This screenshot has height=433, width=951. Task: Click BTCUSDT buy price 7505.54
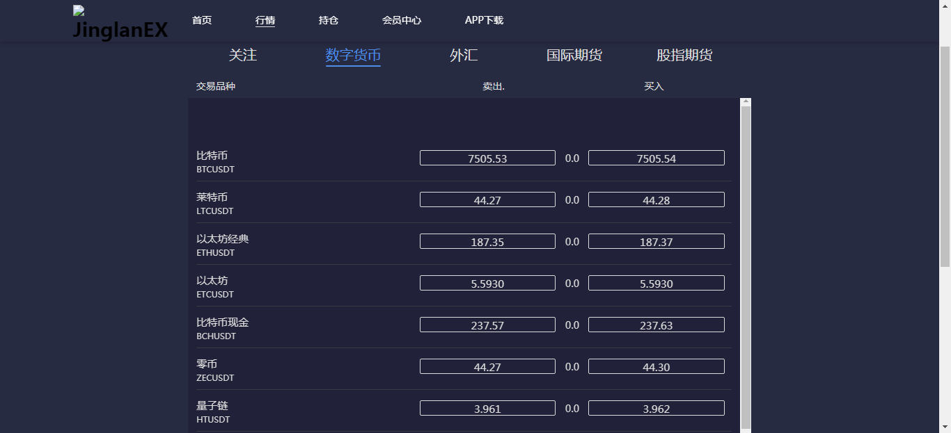[656, 158]
